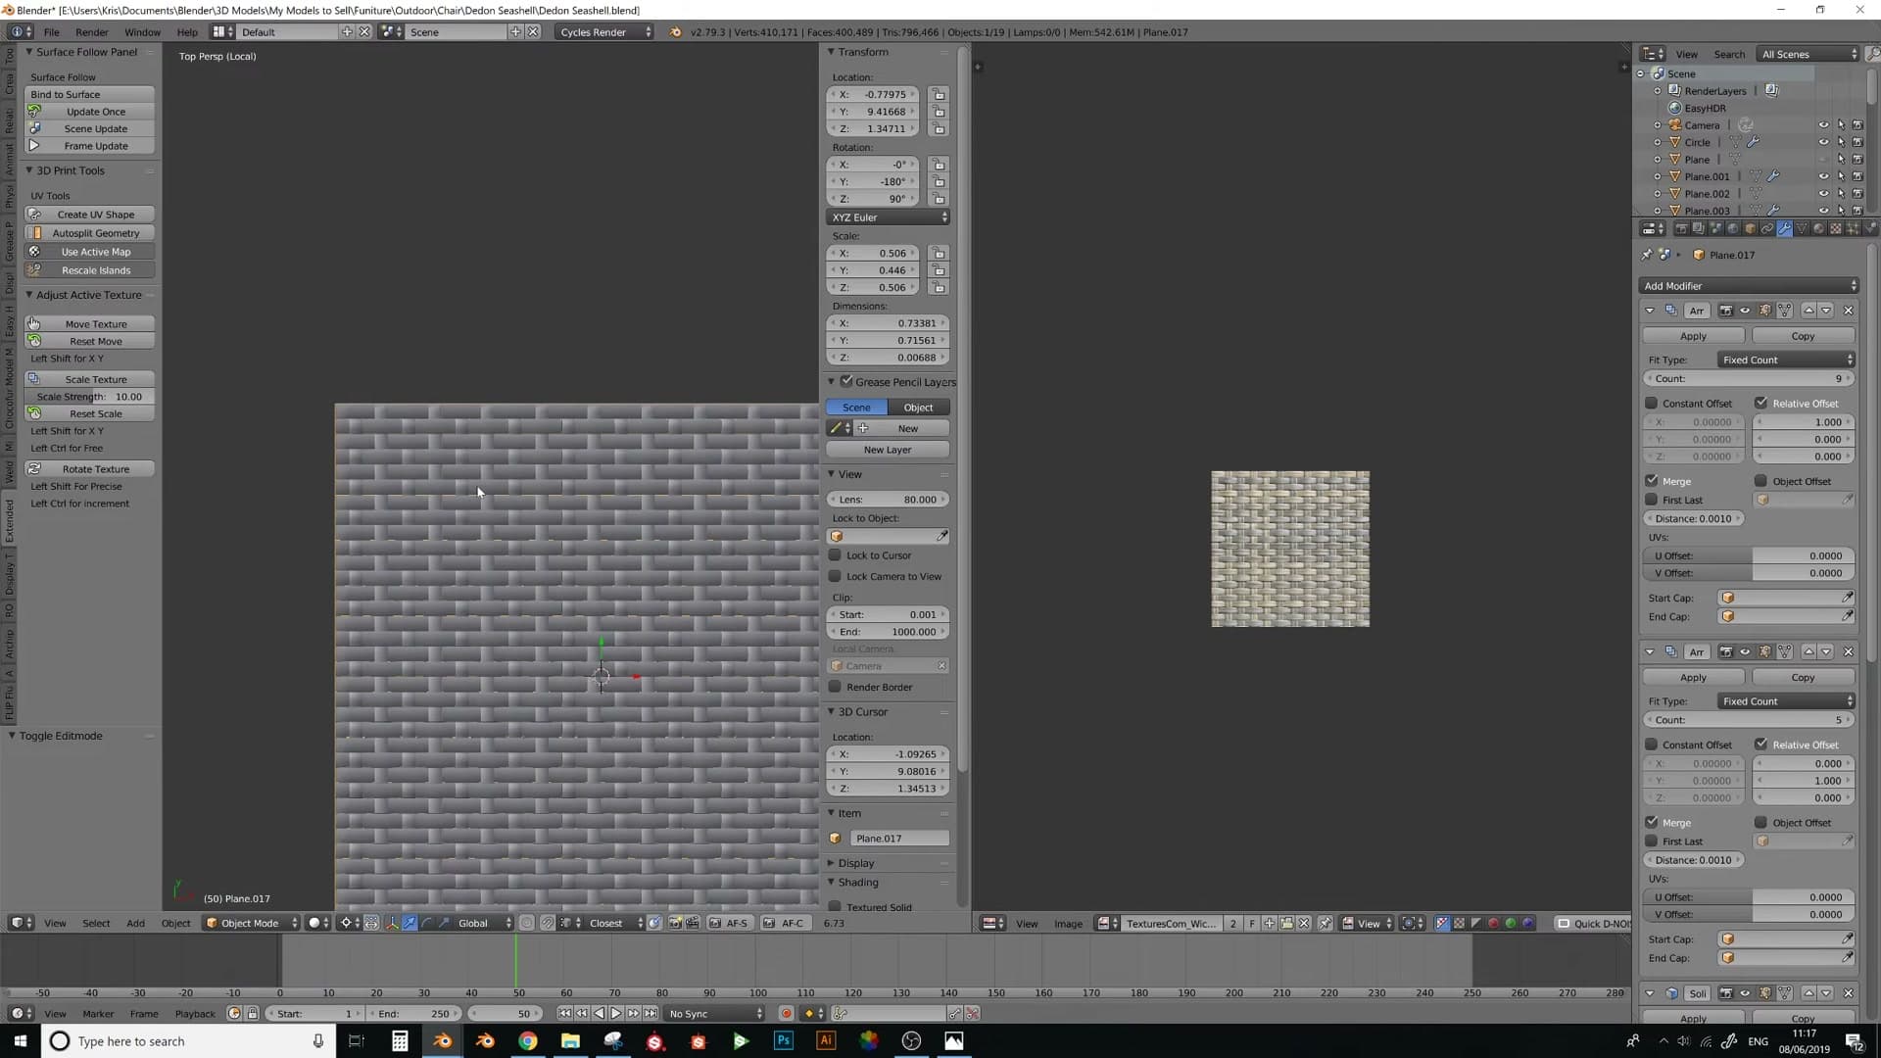Toggle the 3D manipulator axes icon
Viewport: 1881px width, 1058px height.
pyautogui.click(x=392, y=923)
